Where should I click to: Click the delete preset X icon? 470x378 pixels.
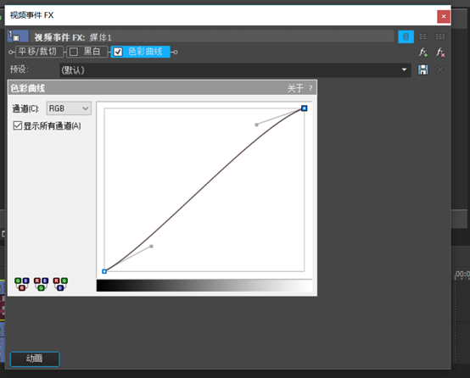[x=440, y=69]
